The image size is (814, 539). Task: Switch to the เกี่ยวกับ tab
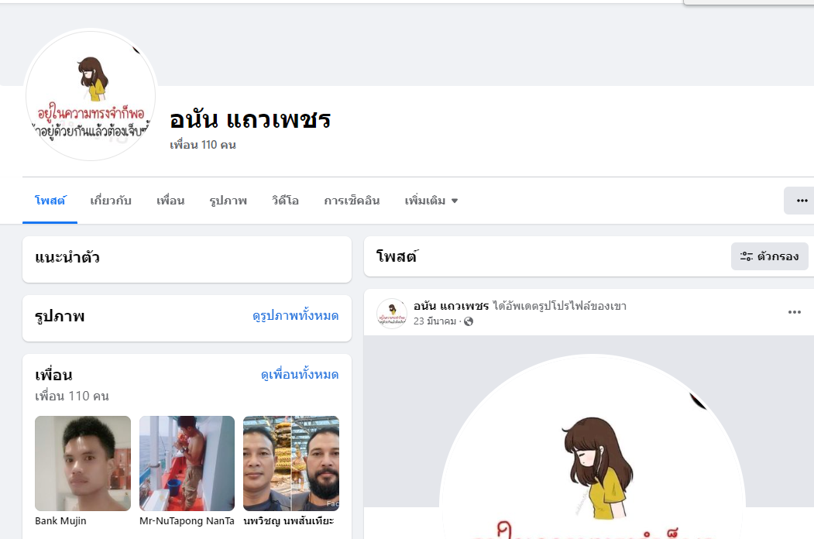click(111, 201)
